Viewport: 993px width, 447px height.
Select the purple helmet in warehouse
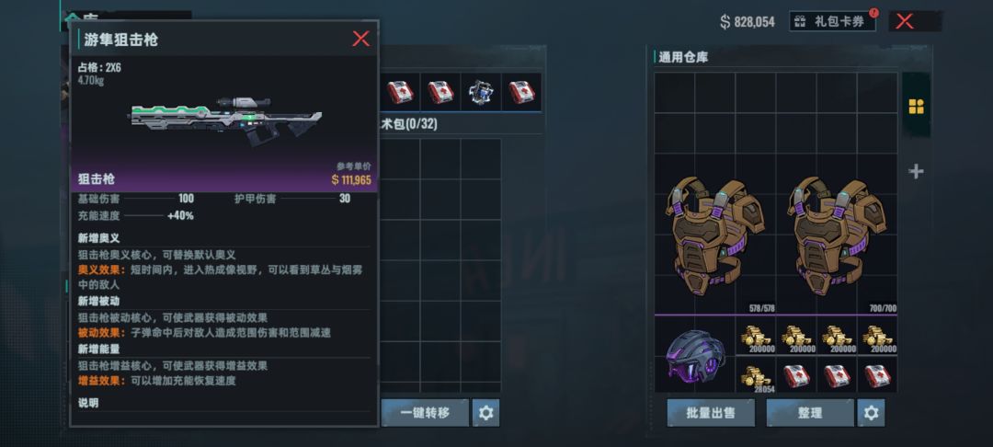tap(695, 355)
